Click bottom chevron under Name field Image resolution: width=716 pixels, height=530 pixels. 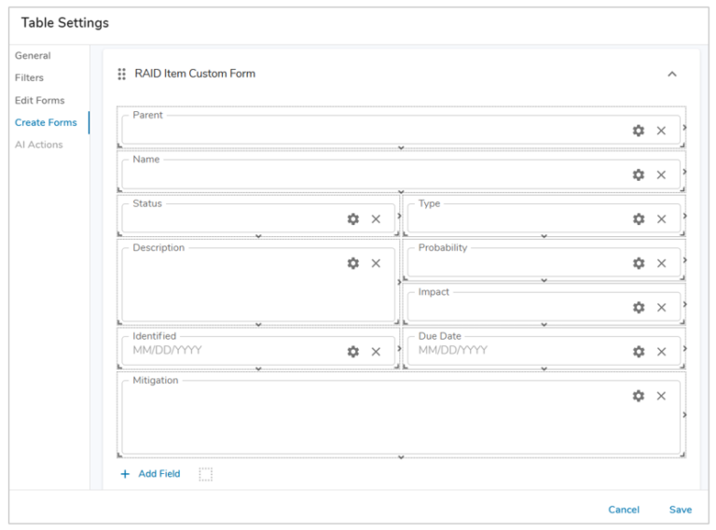[x=401, y=192]
